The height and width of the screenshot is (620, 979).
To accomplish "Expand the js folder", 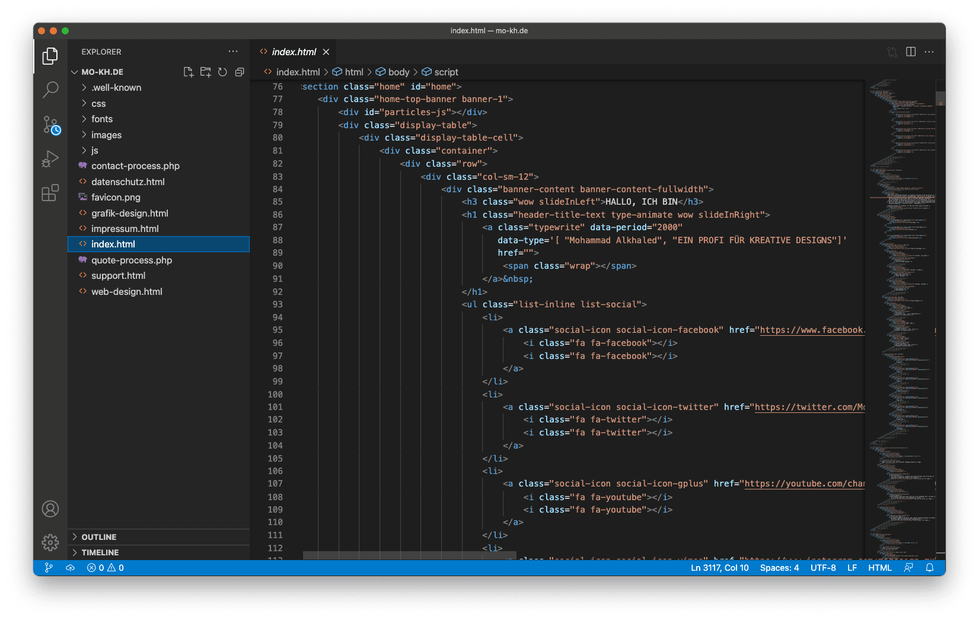I will [x=158, y=151].
